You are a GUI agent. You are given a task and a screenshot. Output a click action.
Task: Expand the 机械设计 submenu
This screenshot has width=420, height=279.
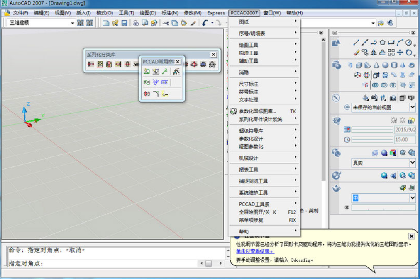coord(264,158)
